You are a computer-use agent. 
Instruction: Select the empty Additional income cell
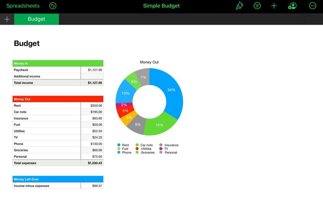click(x=92, y=76)
